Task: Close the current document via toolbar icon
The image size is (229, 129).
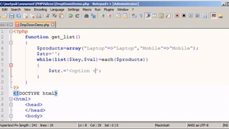Action: [x=25, y=16]
